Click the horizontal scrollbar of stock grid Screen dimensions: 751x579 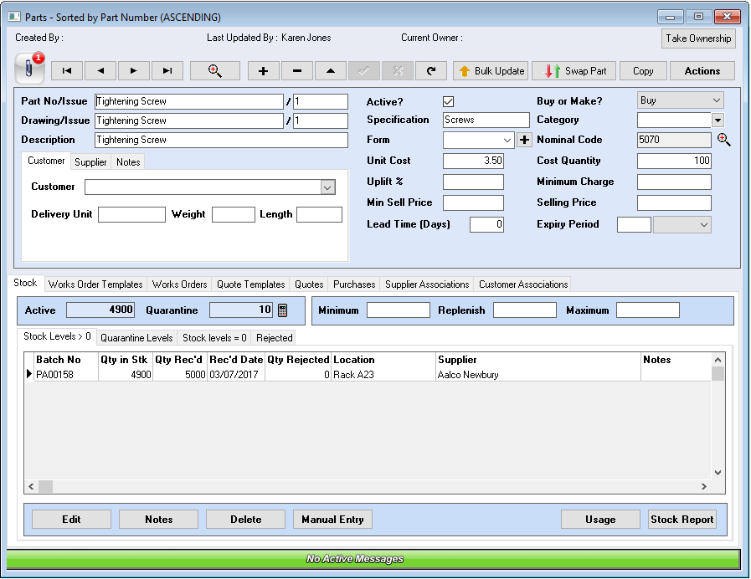point(368,486)
